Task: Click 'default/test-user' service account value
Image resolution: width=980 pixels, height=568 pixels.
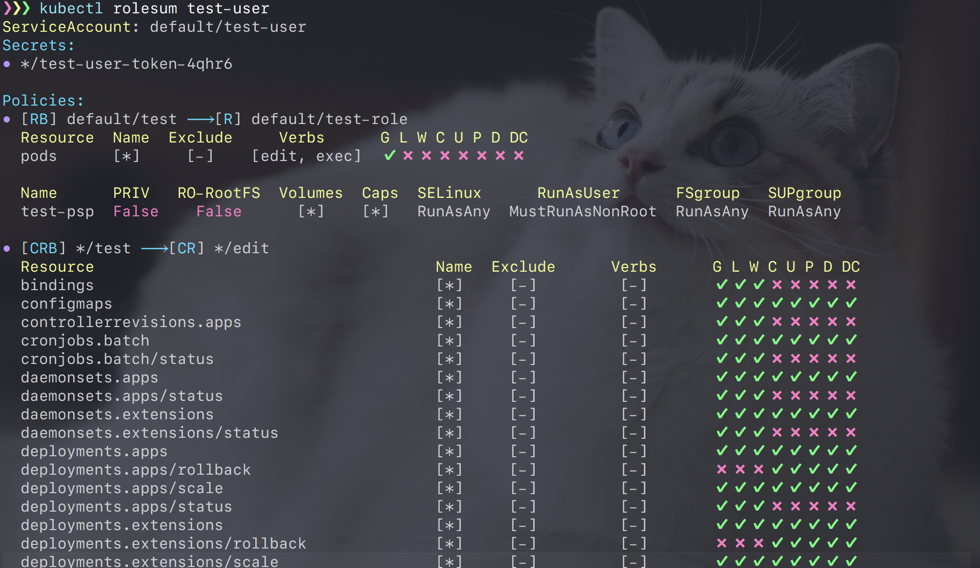Action: pos(228,27)
